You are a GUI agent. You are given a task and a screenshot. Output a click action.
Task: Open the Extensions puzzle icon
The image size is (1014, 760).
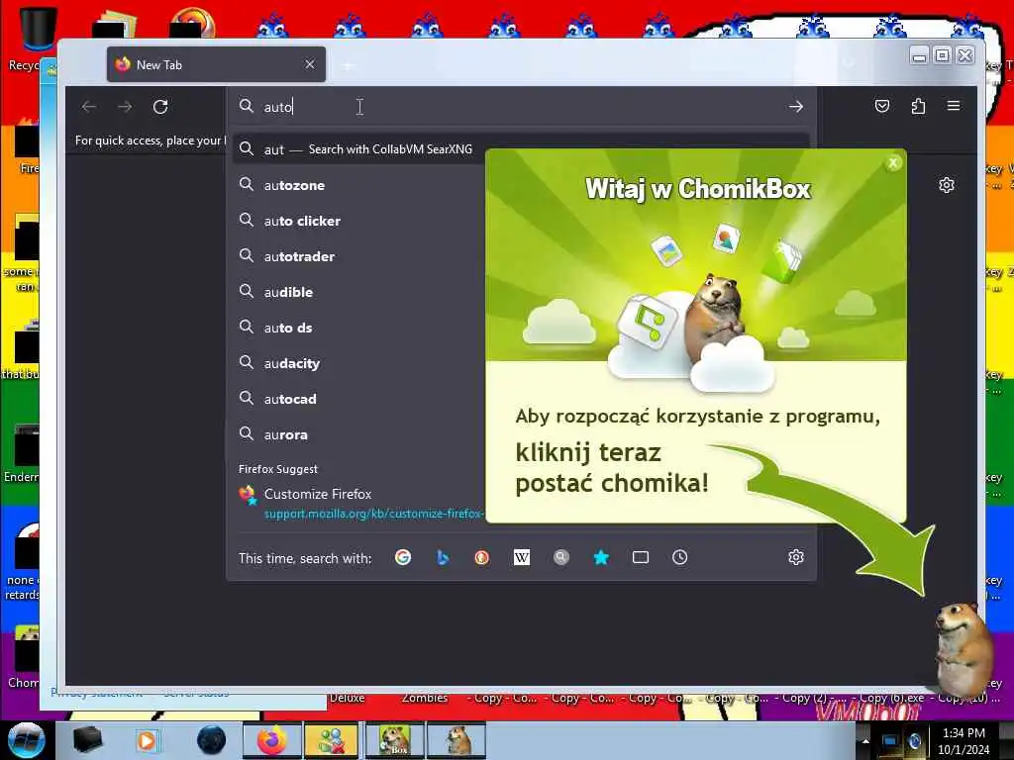(x=918, y=106)
